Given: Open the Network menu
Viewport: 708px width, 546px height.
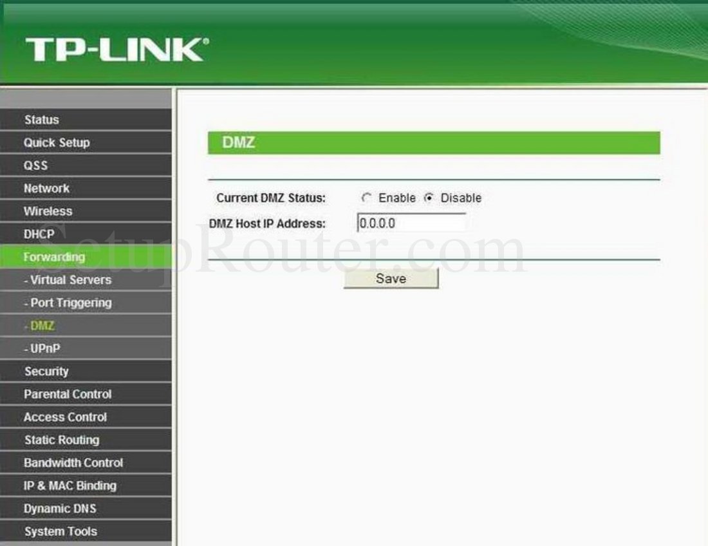Looking at the screenshot, I should tap(46, 188).
